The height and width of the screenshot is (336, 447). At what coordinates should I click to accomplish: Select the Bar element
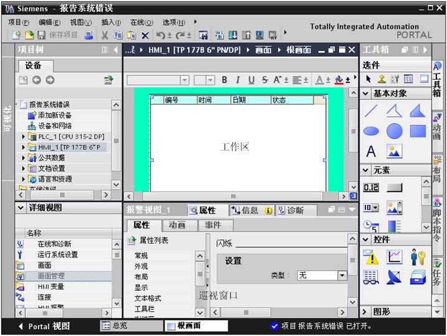pyautogui.click(x=394, y=226)
